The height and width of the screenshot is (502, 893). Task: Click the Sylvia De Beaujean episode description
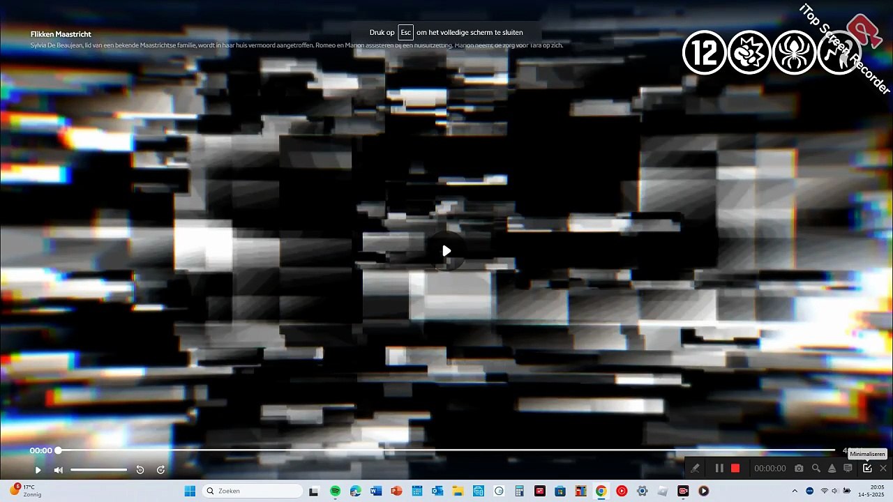(x=297, y=45)
